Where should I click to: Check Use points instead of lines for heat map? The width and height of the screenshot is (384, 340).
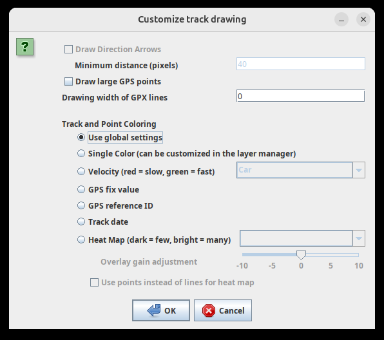pos(94,282)
